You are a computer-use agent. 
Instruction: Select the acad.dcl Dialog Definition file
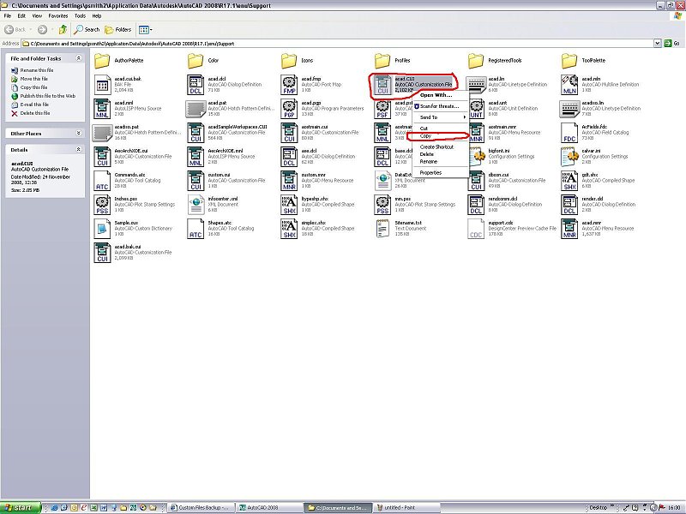(x=225, y=84)
